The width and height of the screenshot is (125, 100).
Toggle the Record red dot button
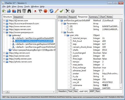pyautogui.click(x=35, y=11)
